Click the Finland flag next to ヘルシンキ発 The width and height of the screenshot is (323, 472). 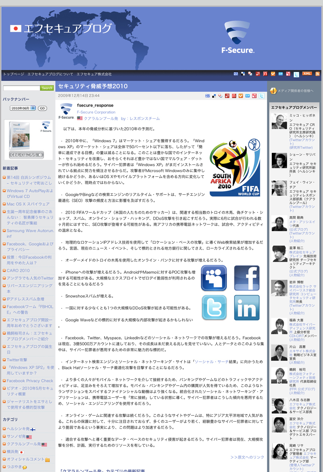33,429
